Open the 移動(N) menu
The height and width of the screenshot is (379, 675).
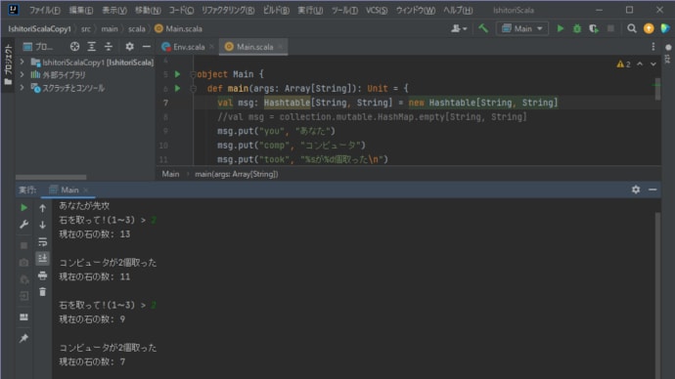[148, 10]
